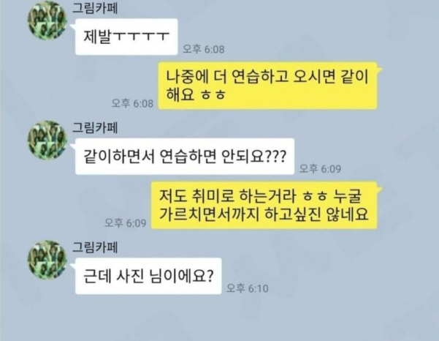Select yellow bubble starting 저도 취미로 하는거라
439x341 pixels.
(264, 206)
